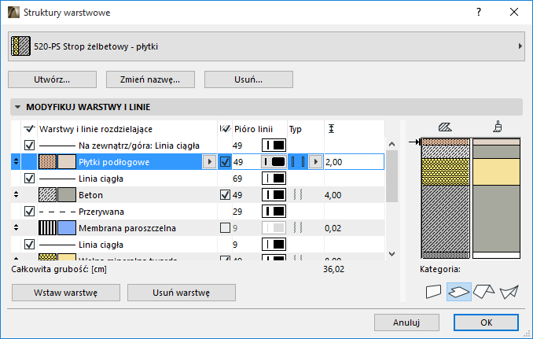Toggle the Przerywana line checkbox
The image size is (533, 339).
(30, 212)
